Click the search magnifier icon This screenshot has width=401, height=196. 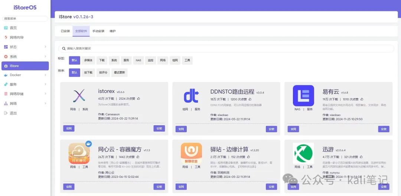pyautogui.click(x=64, y=49)
